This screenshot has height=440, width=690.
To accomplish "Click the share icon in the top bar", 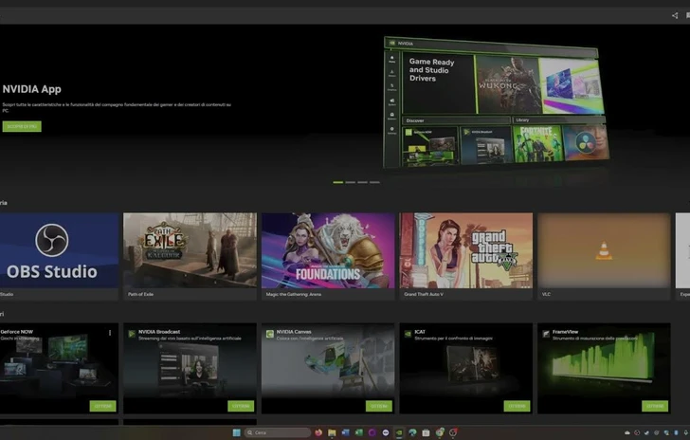I will pos(675,15).
